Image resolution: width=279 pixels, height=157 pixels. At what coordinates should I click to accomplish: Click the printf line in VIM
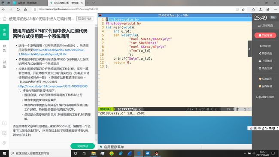pos(133,58)
